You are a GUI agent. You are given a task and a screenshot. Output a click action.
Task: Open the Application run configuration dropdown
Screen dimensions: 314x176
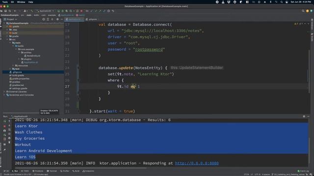click(45, 11)
